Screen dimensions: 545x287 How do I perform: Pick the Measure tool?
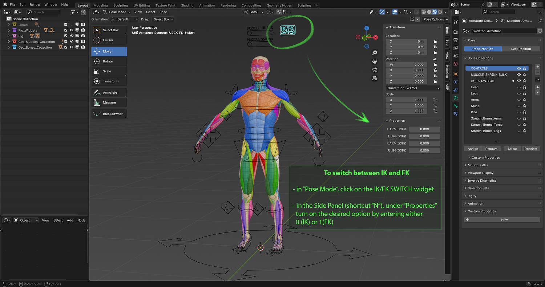pyautogui.click(x=109, y=102)
